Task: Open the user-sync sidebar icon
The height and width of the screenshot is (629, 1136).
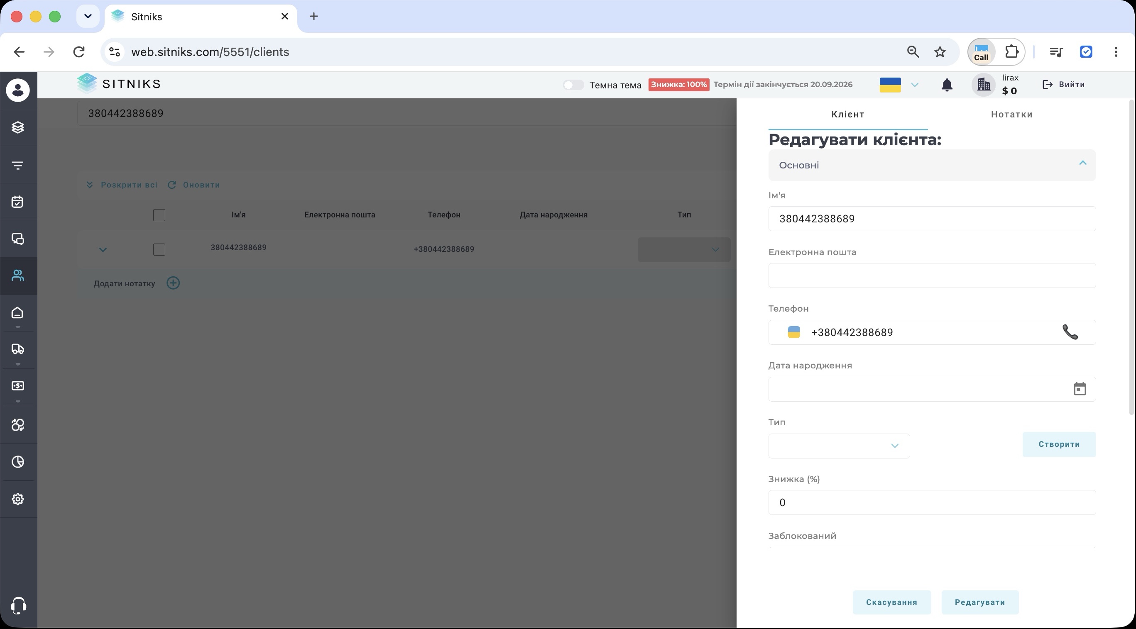Action: [17, 425]
